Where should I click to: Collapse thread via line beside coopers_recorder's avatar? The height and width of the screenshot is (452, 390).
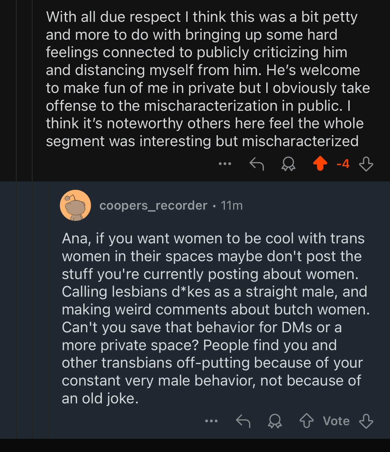pyautogui.click(x=48, y=311)
